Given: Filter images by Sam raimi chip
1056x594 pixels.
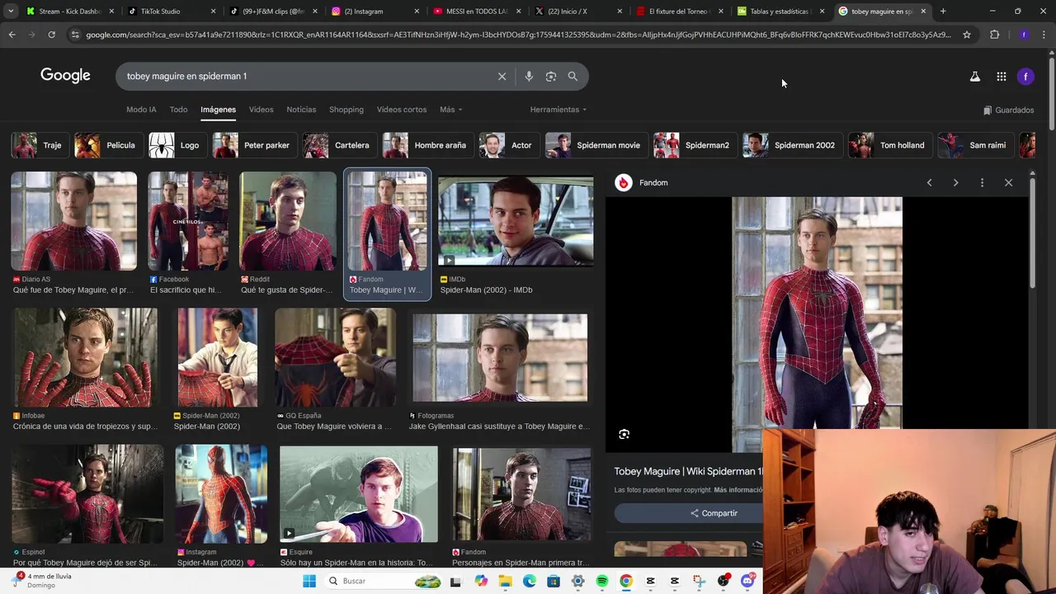Looking at the screenshot, I should click(x=974, y=145).
